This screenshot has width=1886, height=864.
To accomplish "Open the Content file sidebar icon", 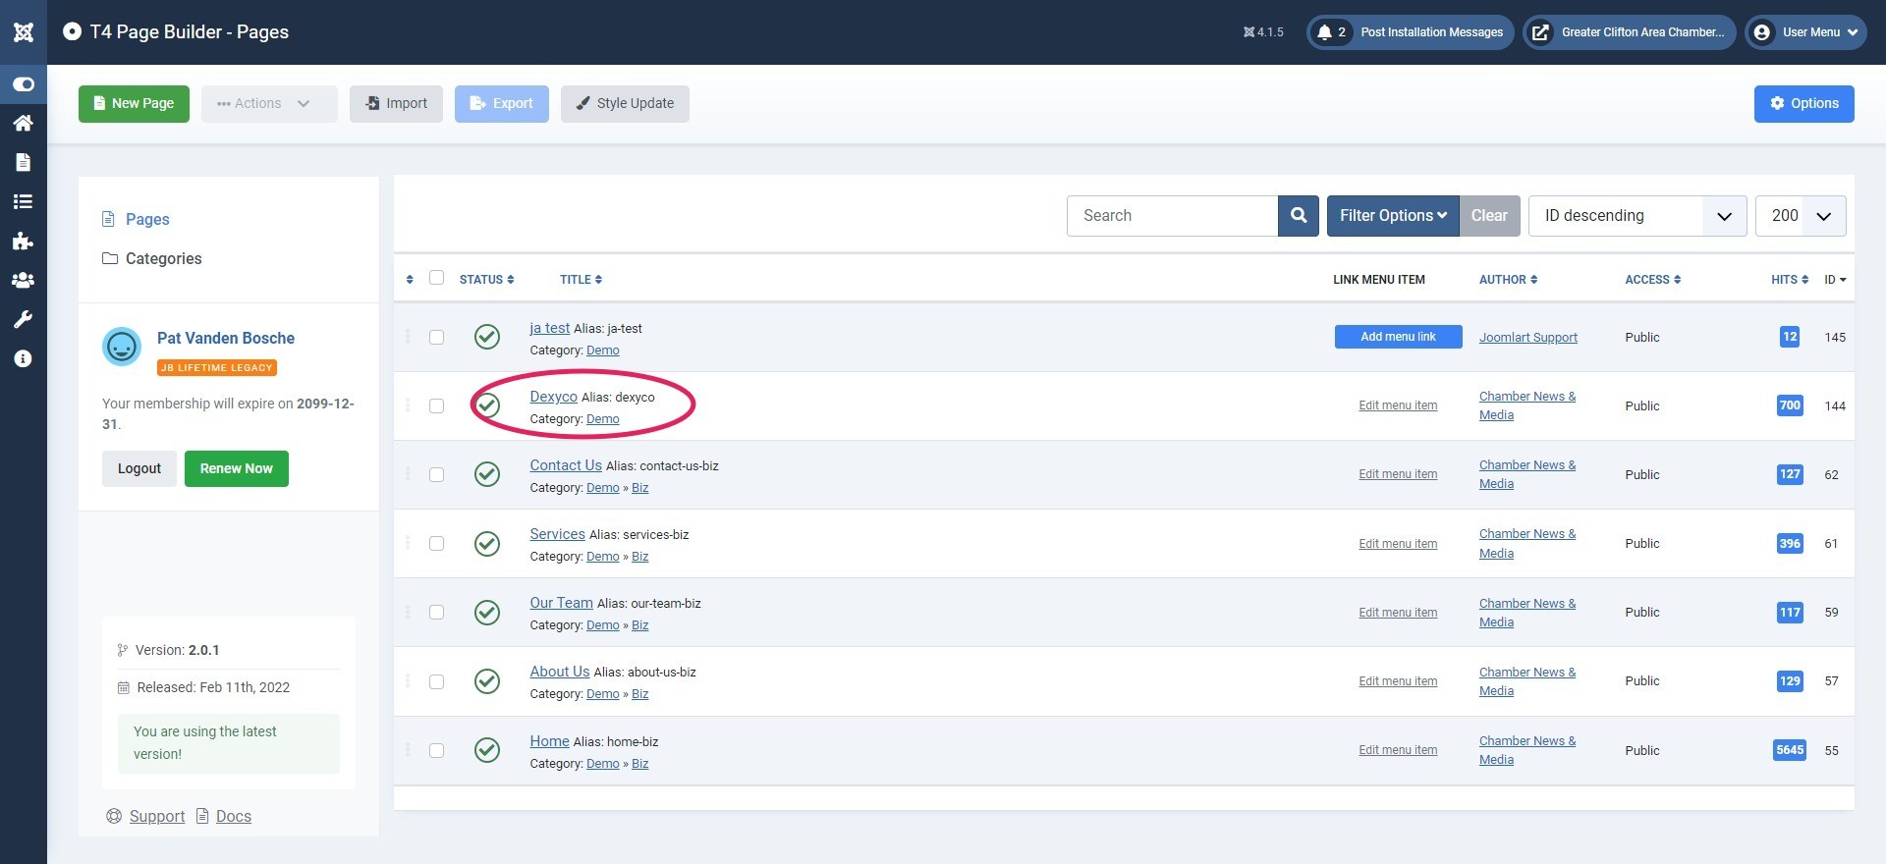I will [24, 162].
